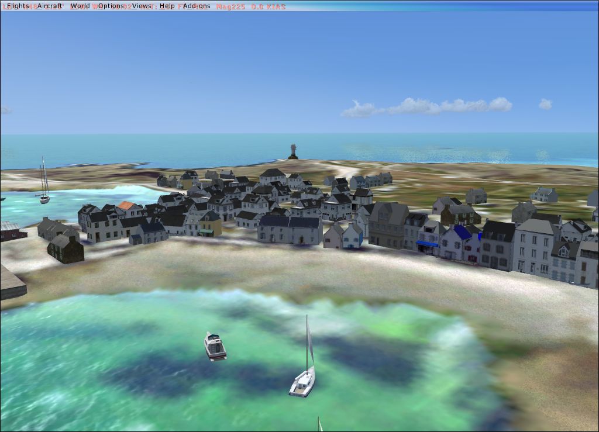Screen dimensions: 599x432
Task: Open the Aircraft menu
Action: pos(50,6)
